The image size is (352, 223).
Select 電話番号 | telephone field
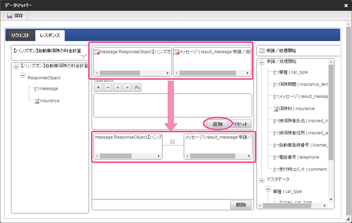(x=299, y=157)
